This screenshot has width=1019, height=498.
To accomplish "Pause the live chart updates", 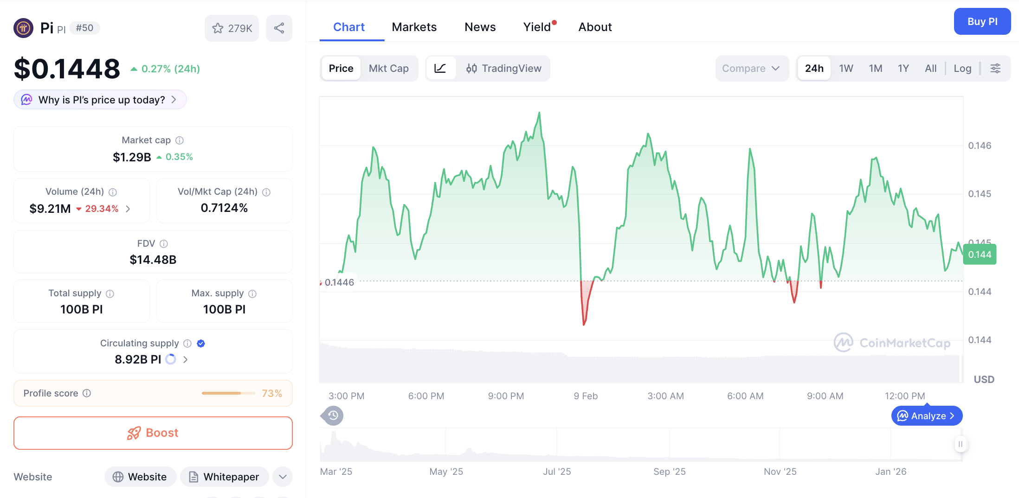I will [x=961, y=444].
